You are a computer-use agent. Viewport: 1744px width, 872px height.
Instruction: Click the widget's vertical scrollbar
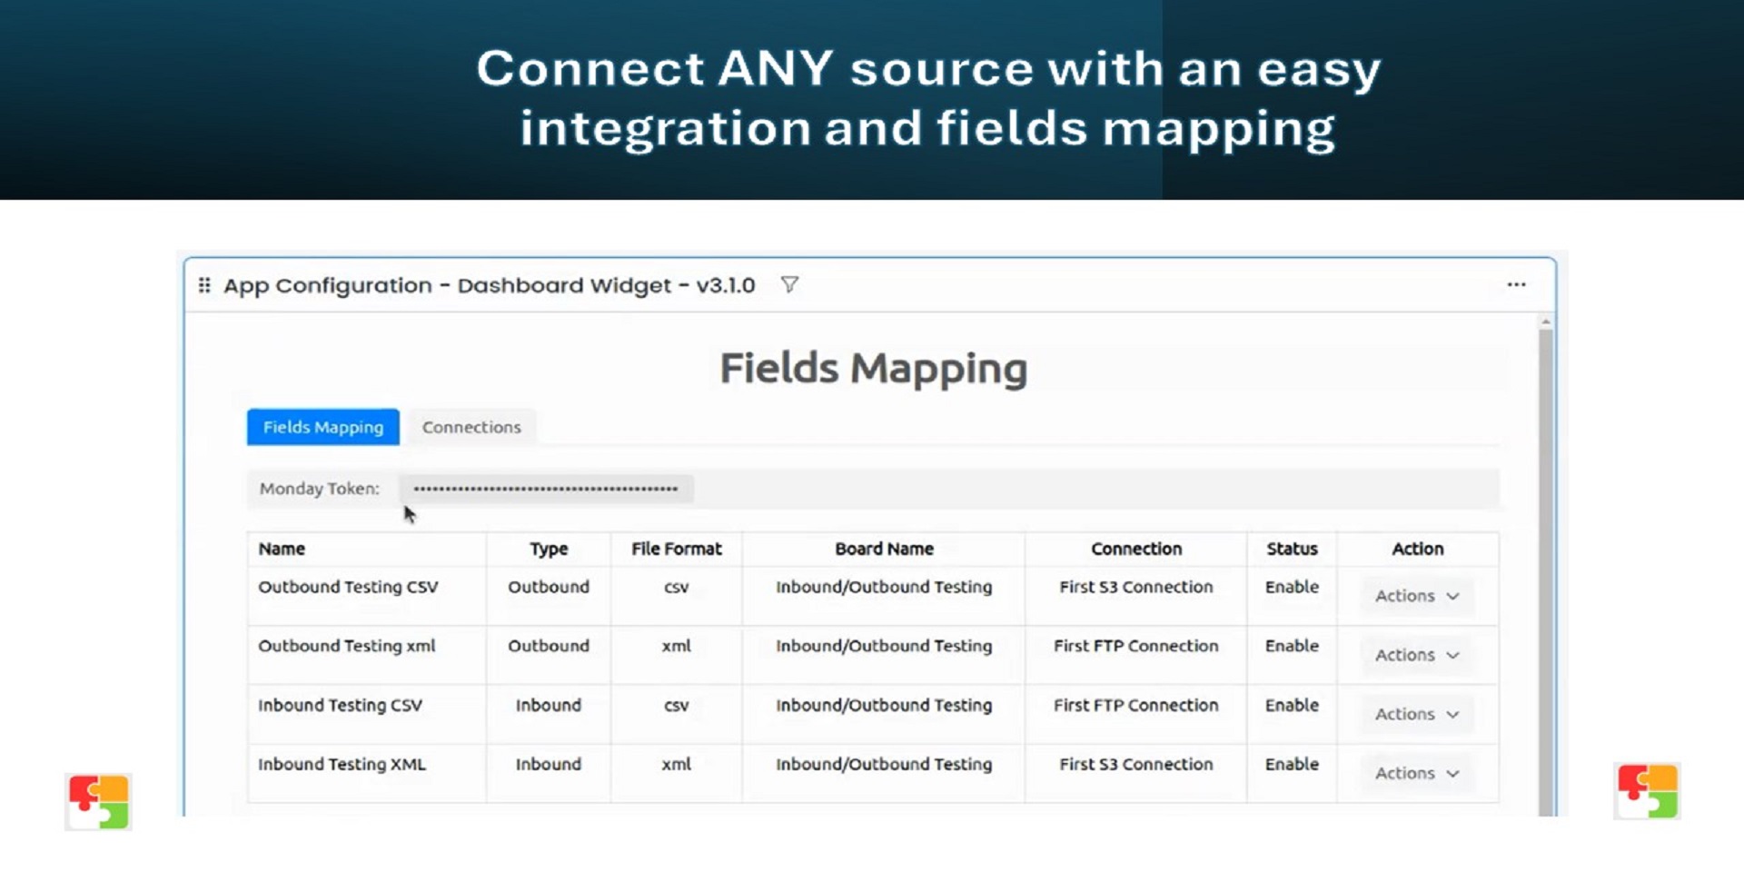(1545, 563)
